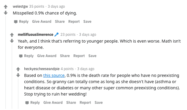The image size is (187, 110).
Task: Report heckyescheeseandpie's comment
Action: pos(85,103)
